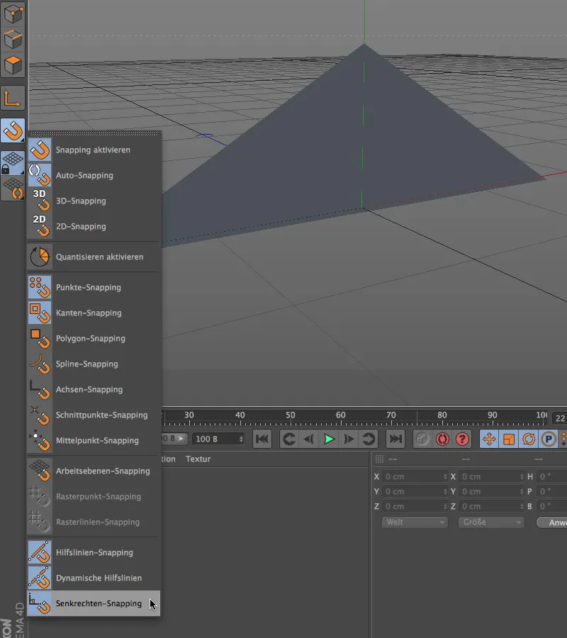Open the Welt dropdown
This screenshot has height=638, width=567.
(x=415, y=522)
